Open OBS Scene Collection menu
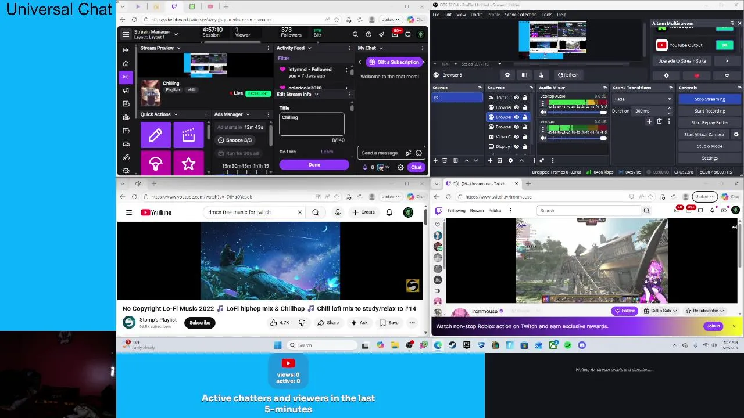The width and height of the screenshot is (744, 418). click(x=521, y=15)
